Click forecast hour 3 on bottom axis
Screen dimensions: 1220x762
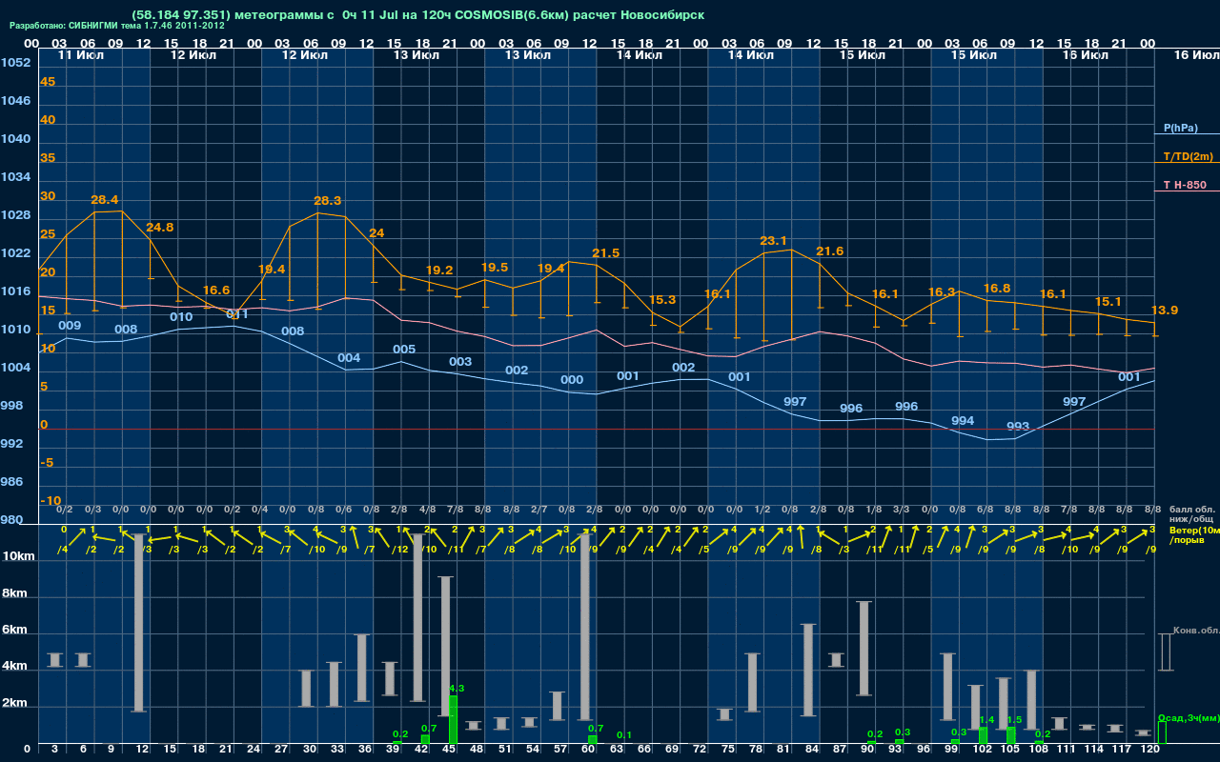[55, 750]
